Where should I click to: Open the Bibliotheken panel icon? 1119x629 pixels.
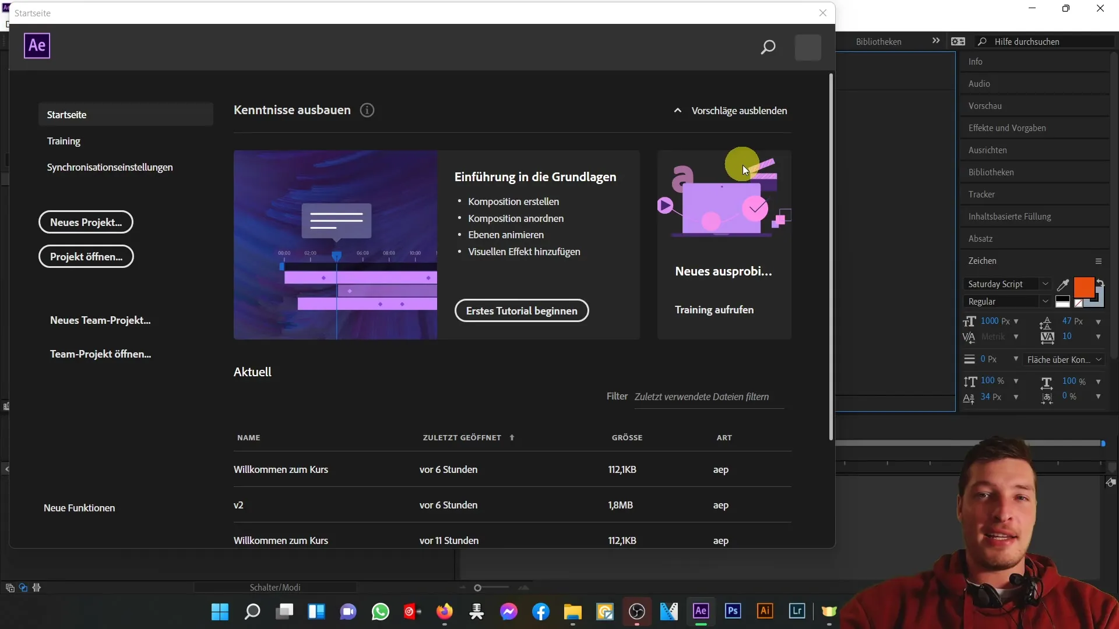(x=879, y=41)
